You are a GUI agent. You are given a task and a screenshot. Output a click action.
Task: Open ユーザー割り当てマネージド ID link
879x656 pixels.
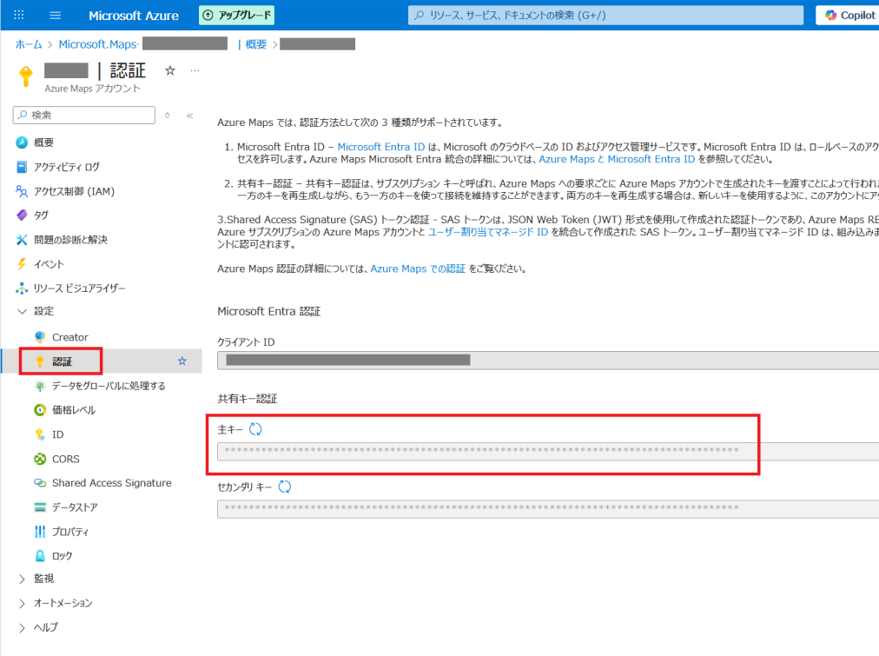click(488, 232)
